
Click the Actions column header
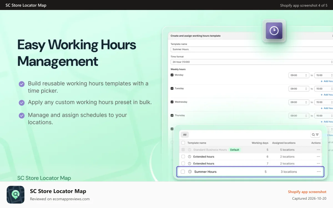(x=316, y=143)
